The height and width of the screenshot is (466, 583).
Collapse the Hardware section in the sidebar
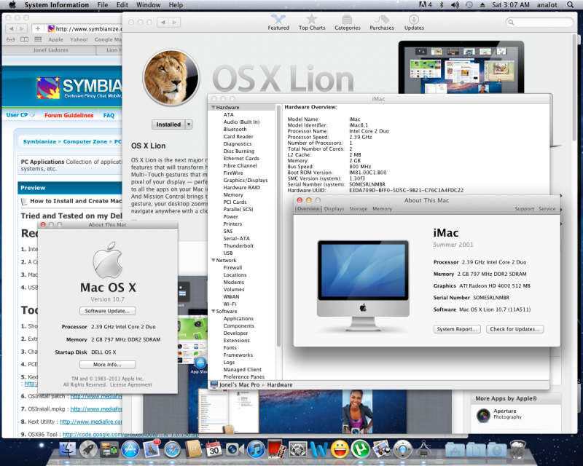(x=214, y=107)
